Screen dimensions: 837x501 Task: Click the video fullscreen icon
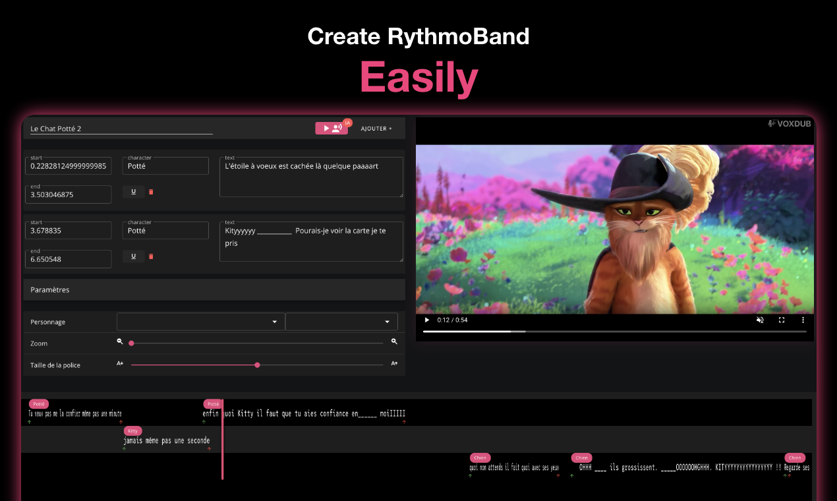(782, 320)
